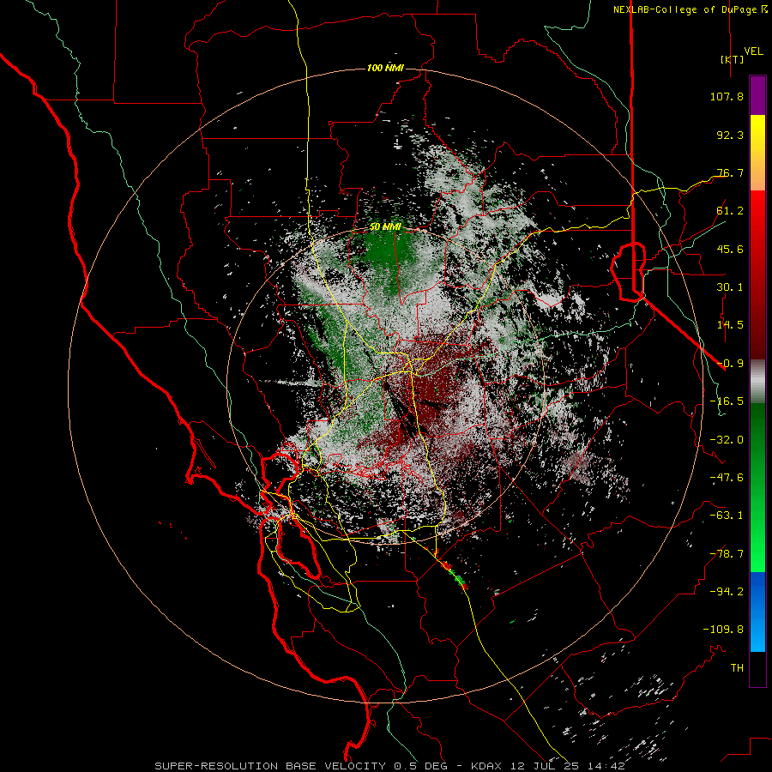Select the -63.1 scale value
The image size is (772, 772).
(727, 516)
